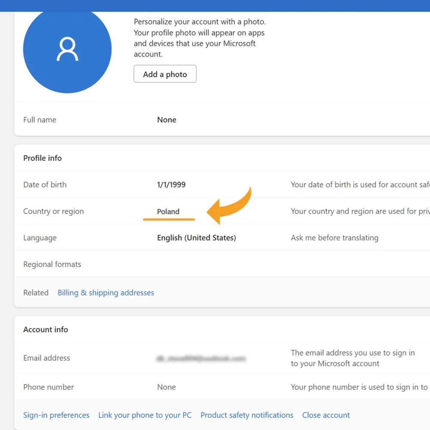Click the Close account link
Image resolution: width=430 pixels, height=430 pixels.
[326, 415]
